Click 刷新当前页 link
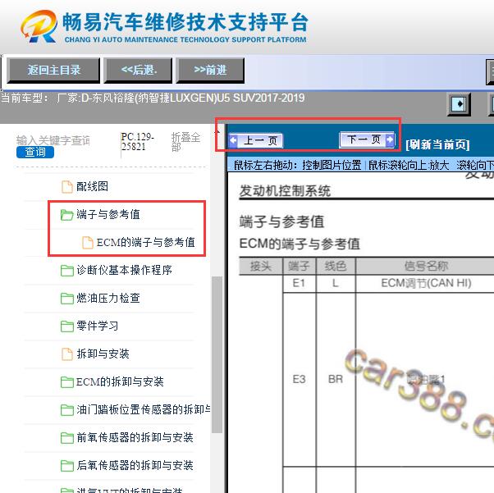 pos(437,144)
